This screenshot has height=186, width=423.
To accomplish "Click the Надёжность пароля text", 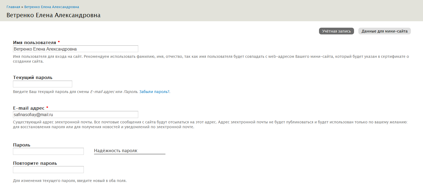I will (x=116, y=151).
